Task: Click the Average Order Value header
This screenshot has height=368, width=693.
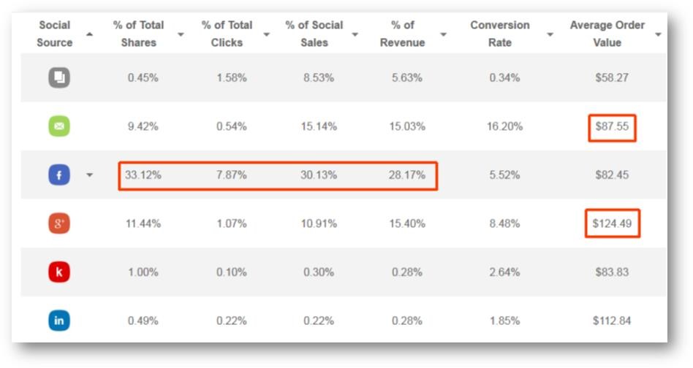Action: click(x=607, y=34)
